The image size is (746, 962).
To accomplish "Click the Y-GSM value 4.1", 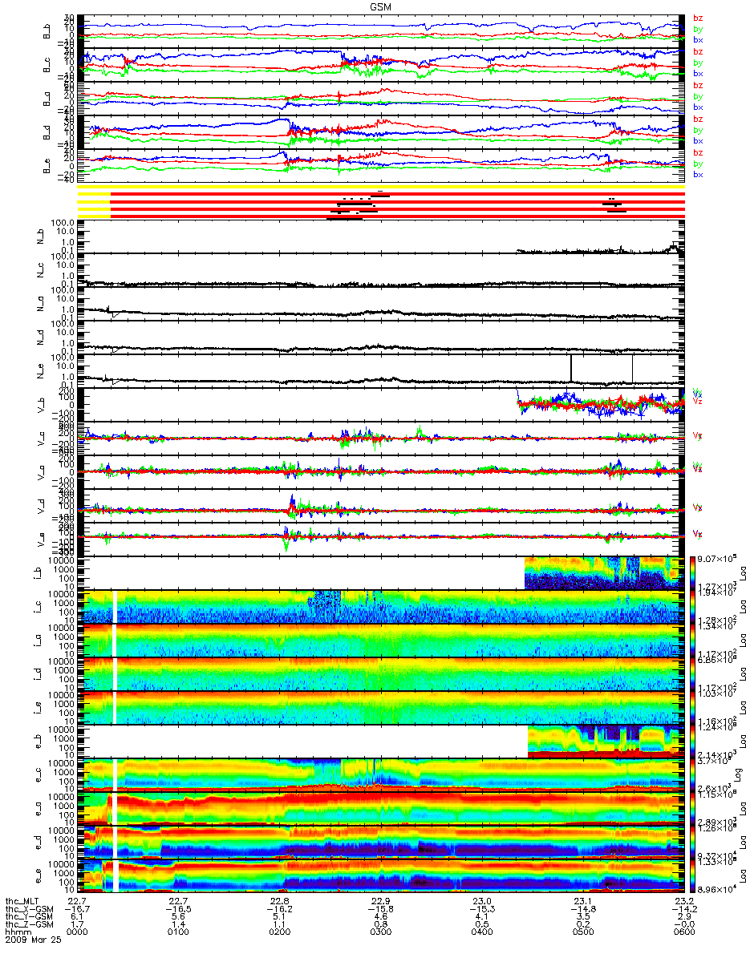I will point(481,918).
